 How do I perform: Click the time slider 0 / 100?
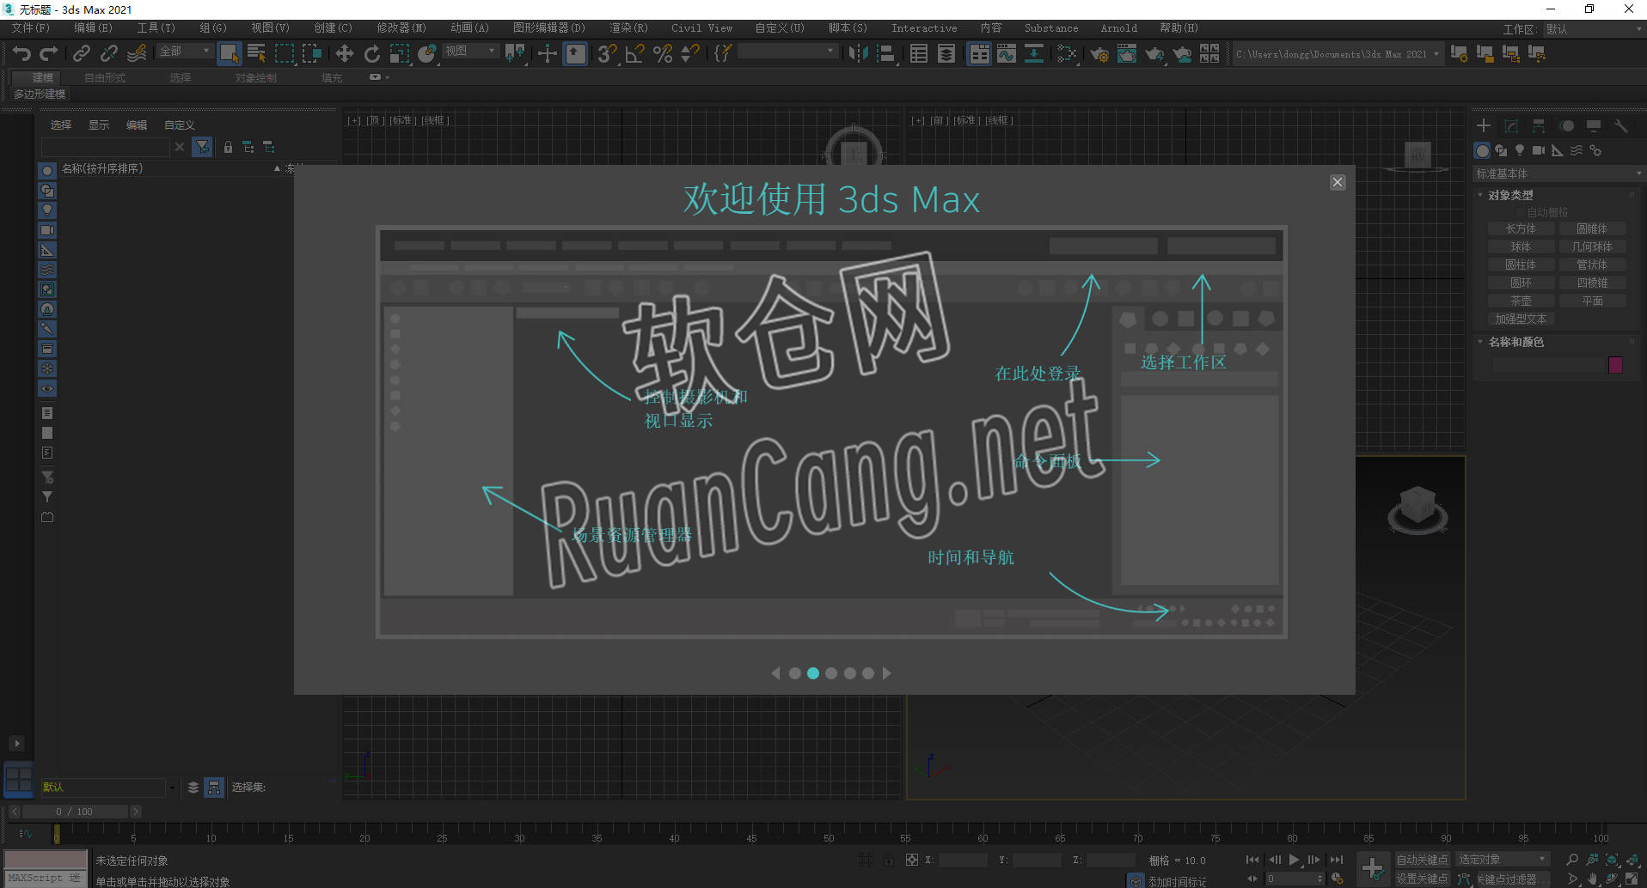tap(74, 812)
